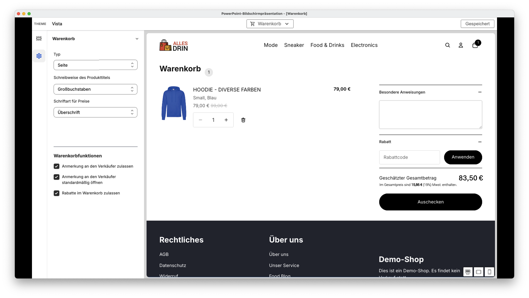Image resolution: width=529 pixels, height=298 pixels.
Task: Click the Rabattcode input field
Action: point(409,157)
